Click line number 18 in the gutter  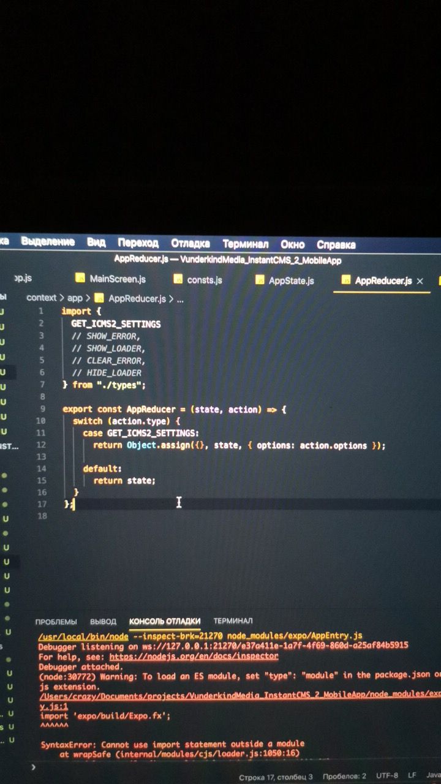pos(42,516)
